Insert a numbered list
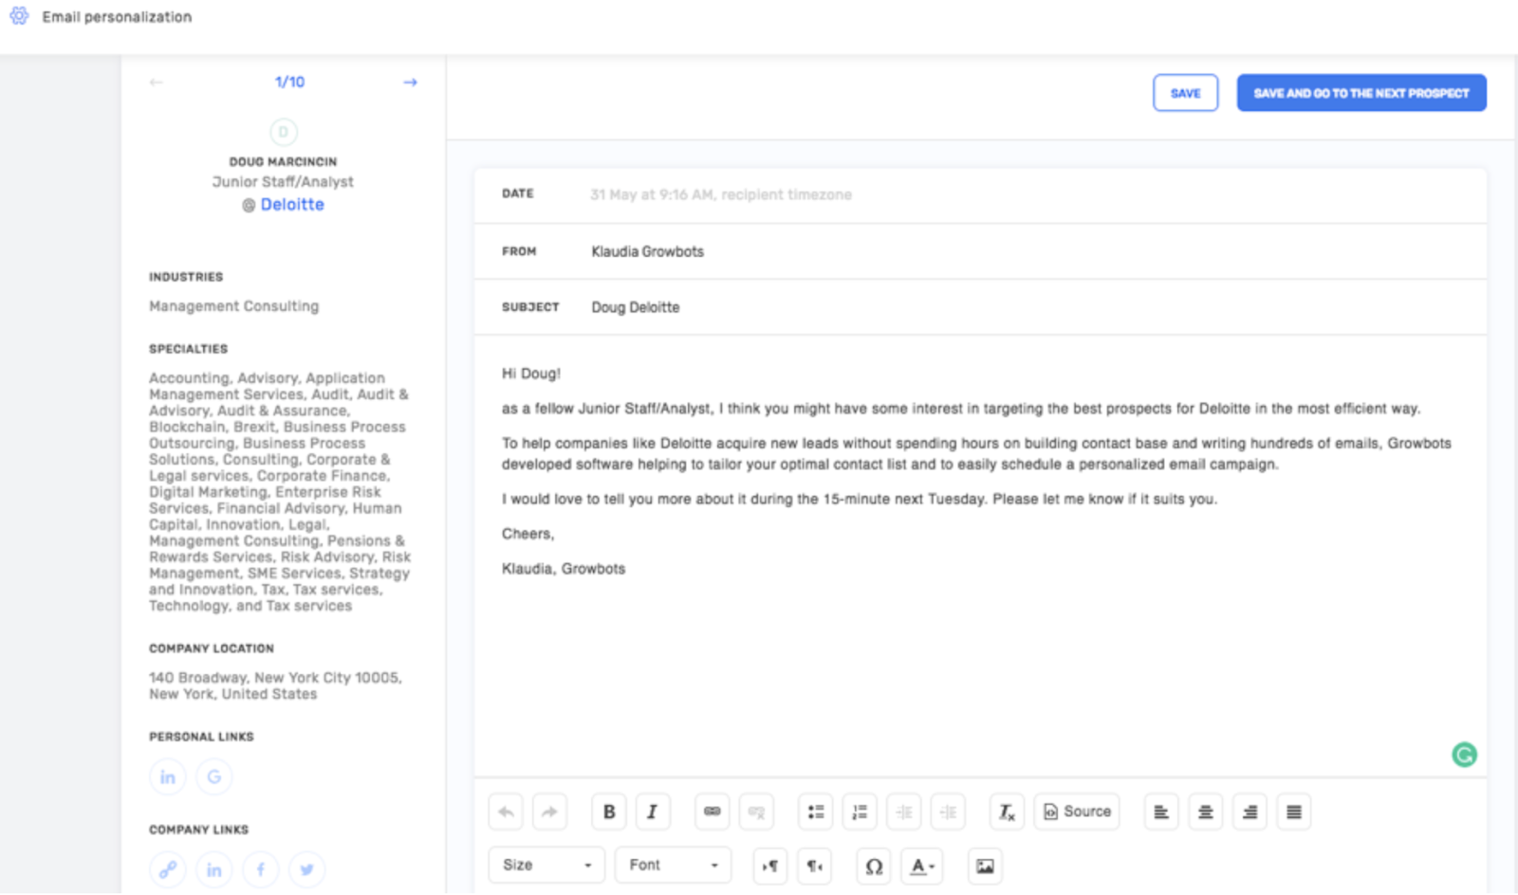This screenshot has width=1518, height=895. 859,812
